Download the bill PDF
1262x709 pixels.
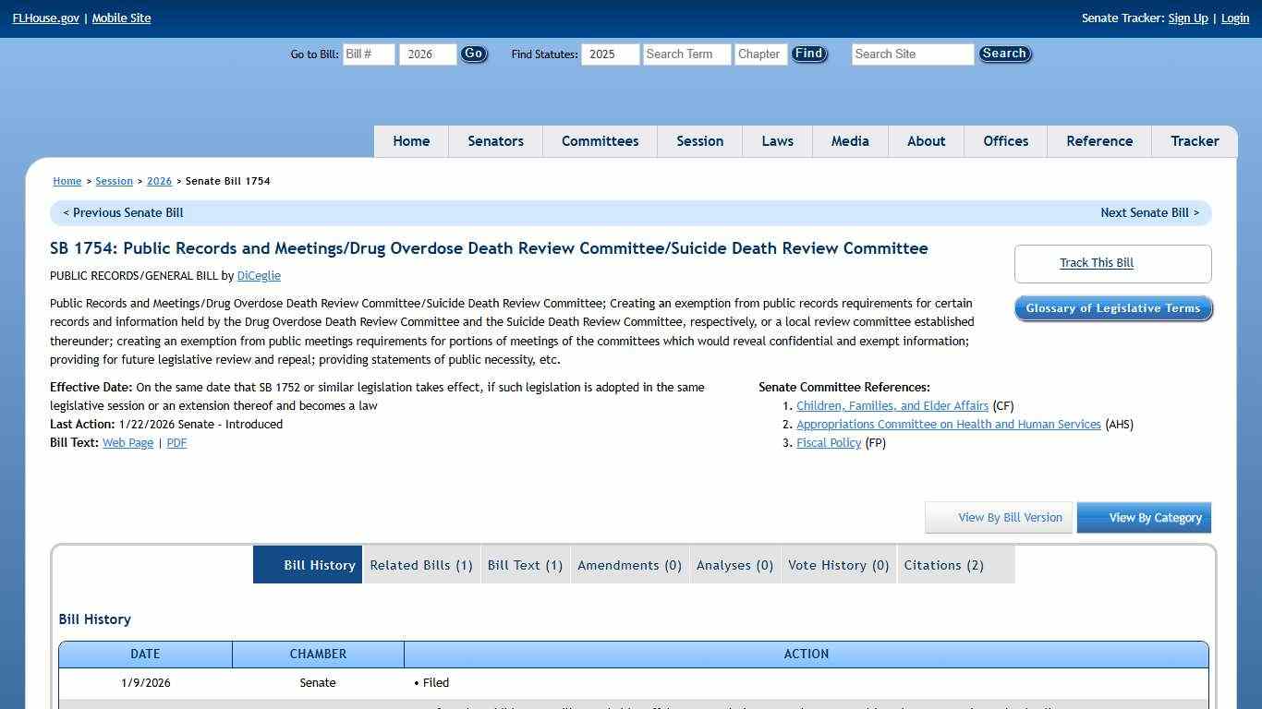(176, 442)
